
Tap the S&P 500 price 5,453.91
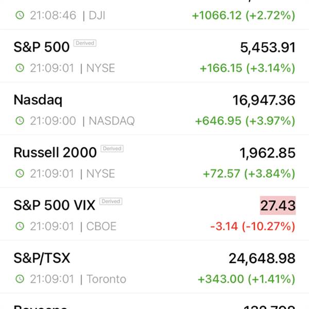coord(268,47)
